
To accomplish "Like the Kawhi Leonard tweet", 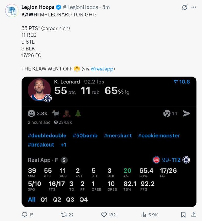I will [104, 215].
